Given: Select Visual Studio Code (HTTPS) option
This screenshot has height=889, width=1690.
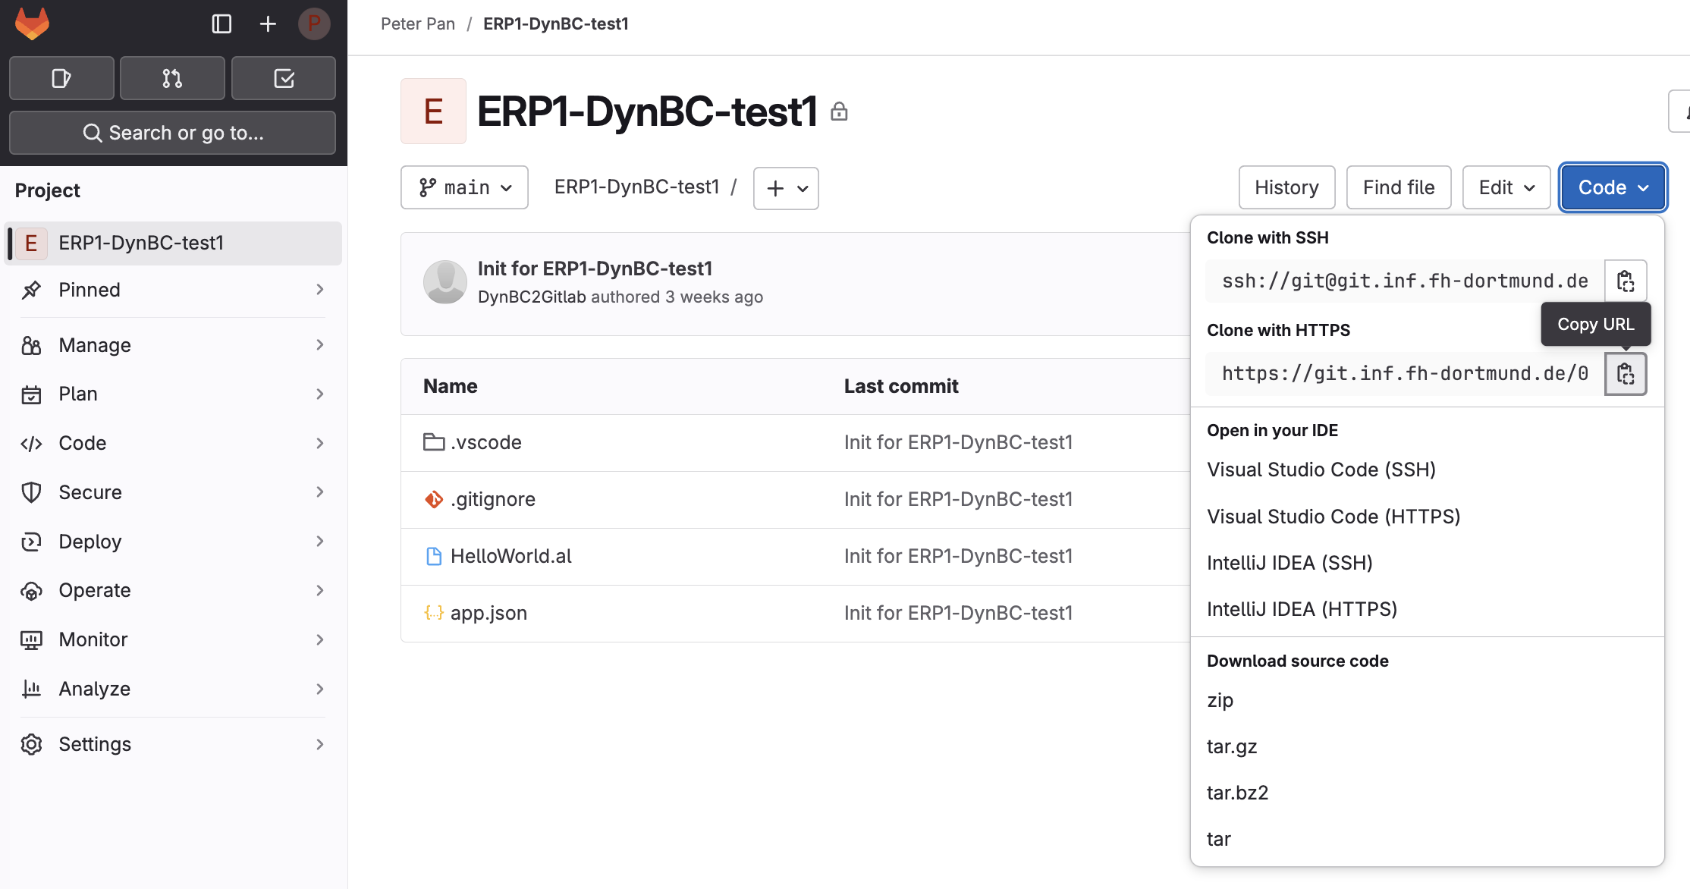Looking at the screenshot, I should point(1333,517).
